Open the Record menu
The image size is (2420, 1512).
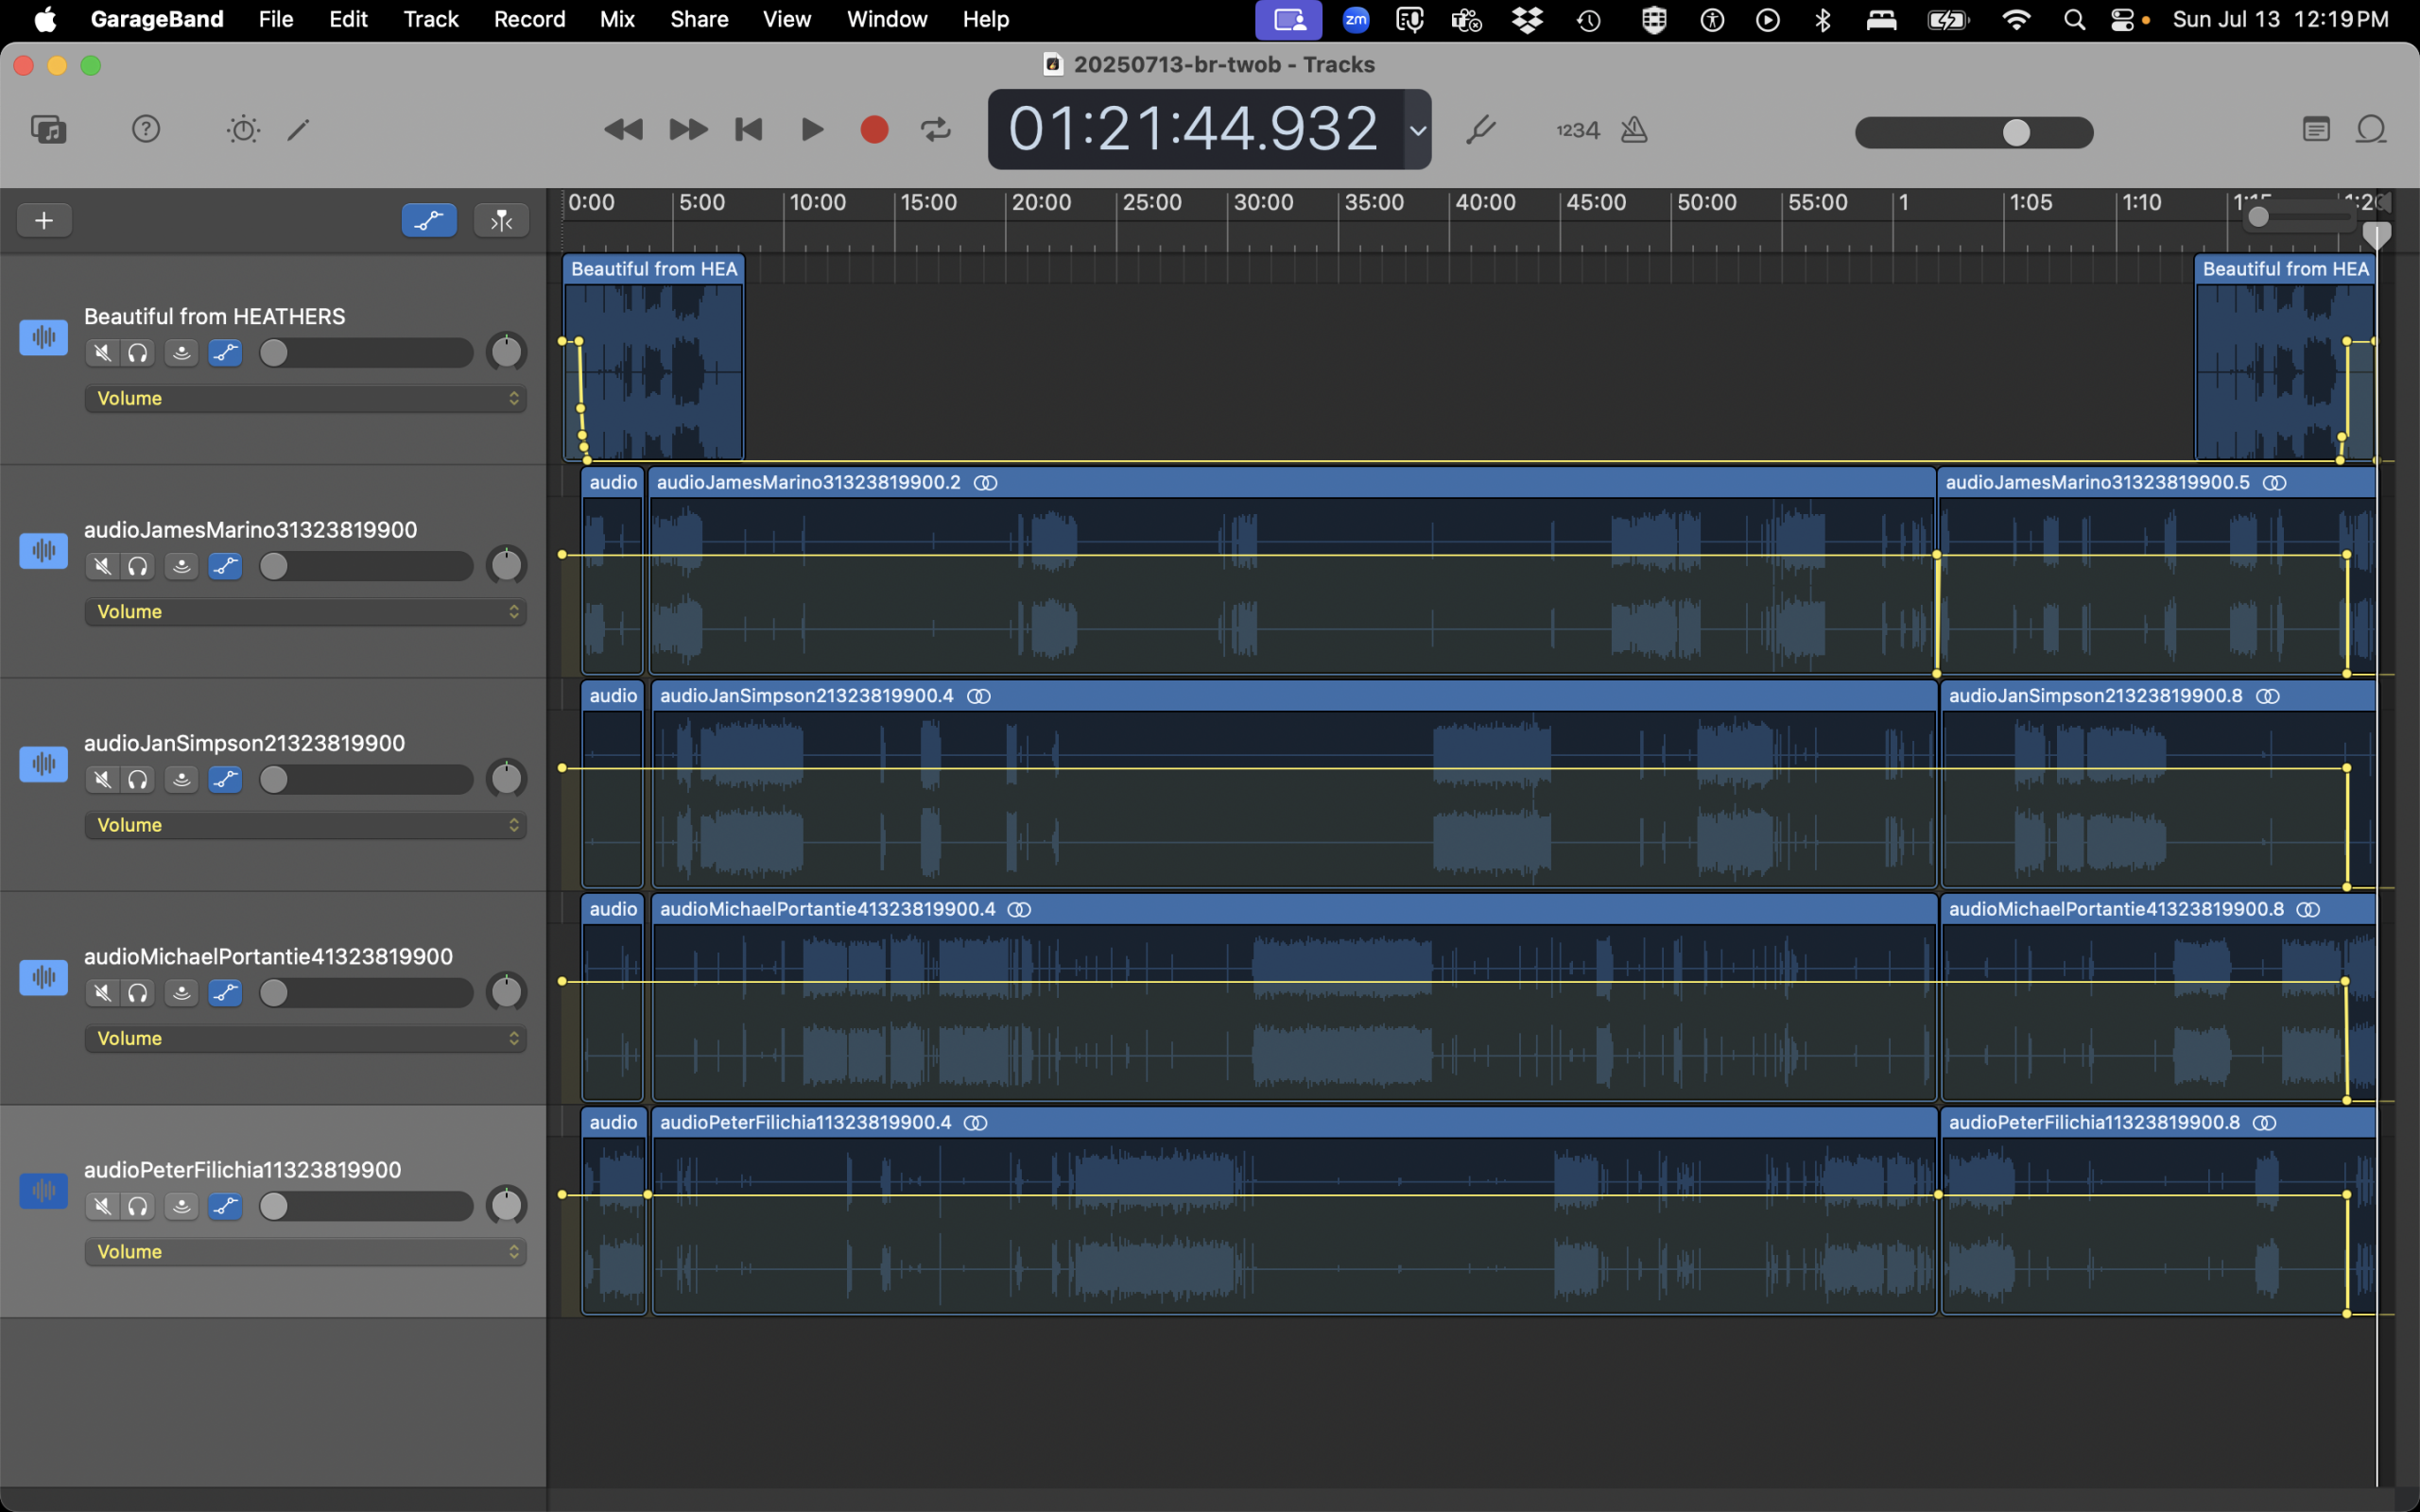click(529, 19)
